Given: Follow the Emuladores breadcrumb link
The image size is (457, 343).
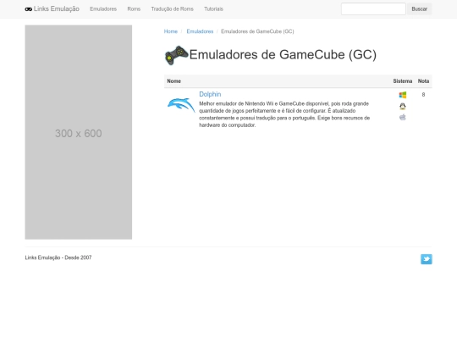Looking at the screenshot, I should (200, 31).
